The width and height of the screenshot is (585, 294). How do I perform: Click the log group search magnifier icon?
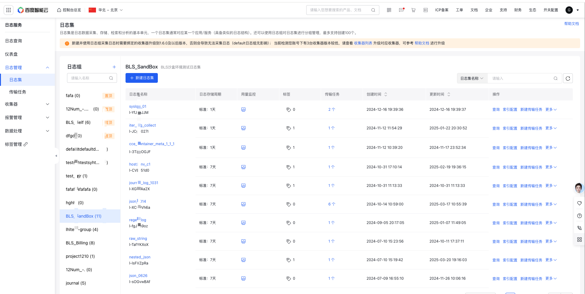[x=111, y=78]
